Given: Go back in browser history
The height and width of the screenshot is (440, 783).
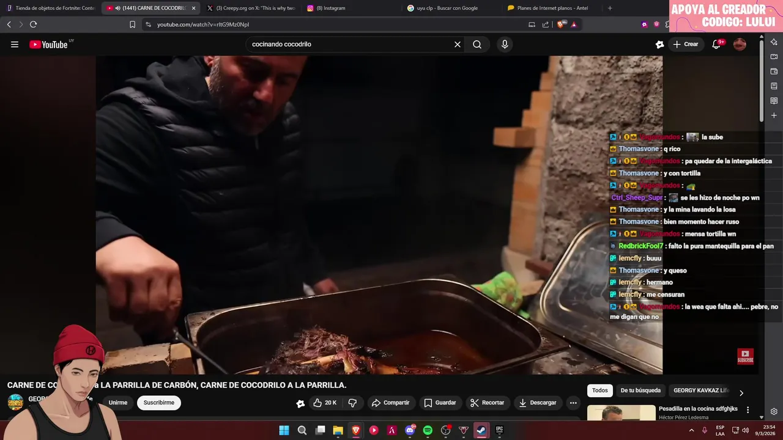Looking at the screenshot, I should tap(9, 24).
